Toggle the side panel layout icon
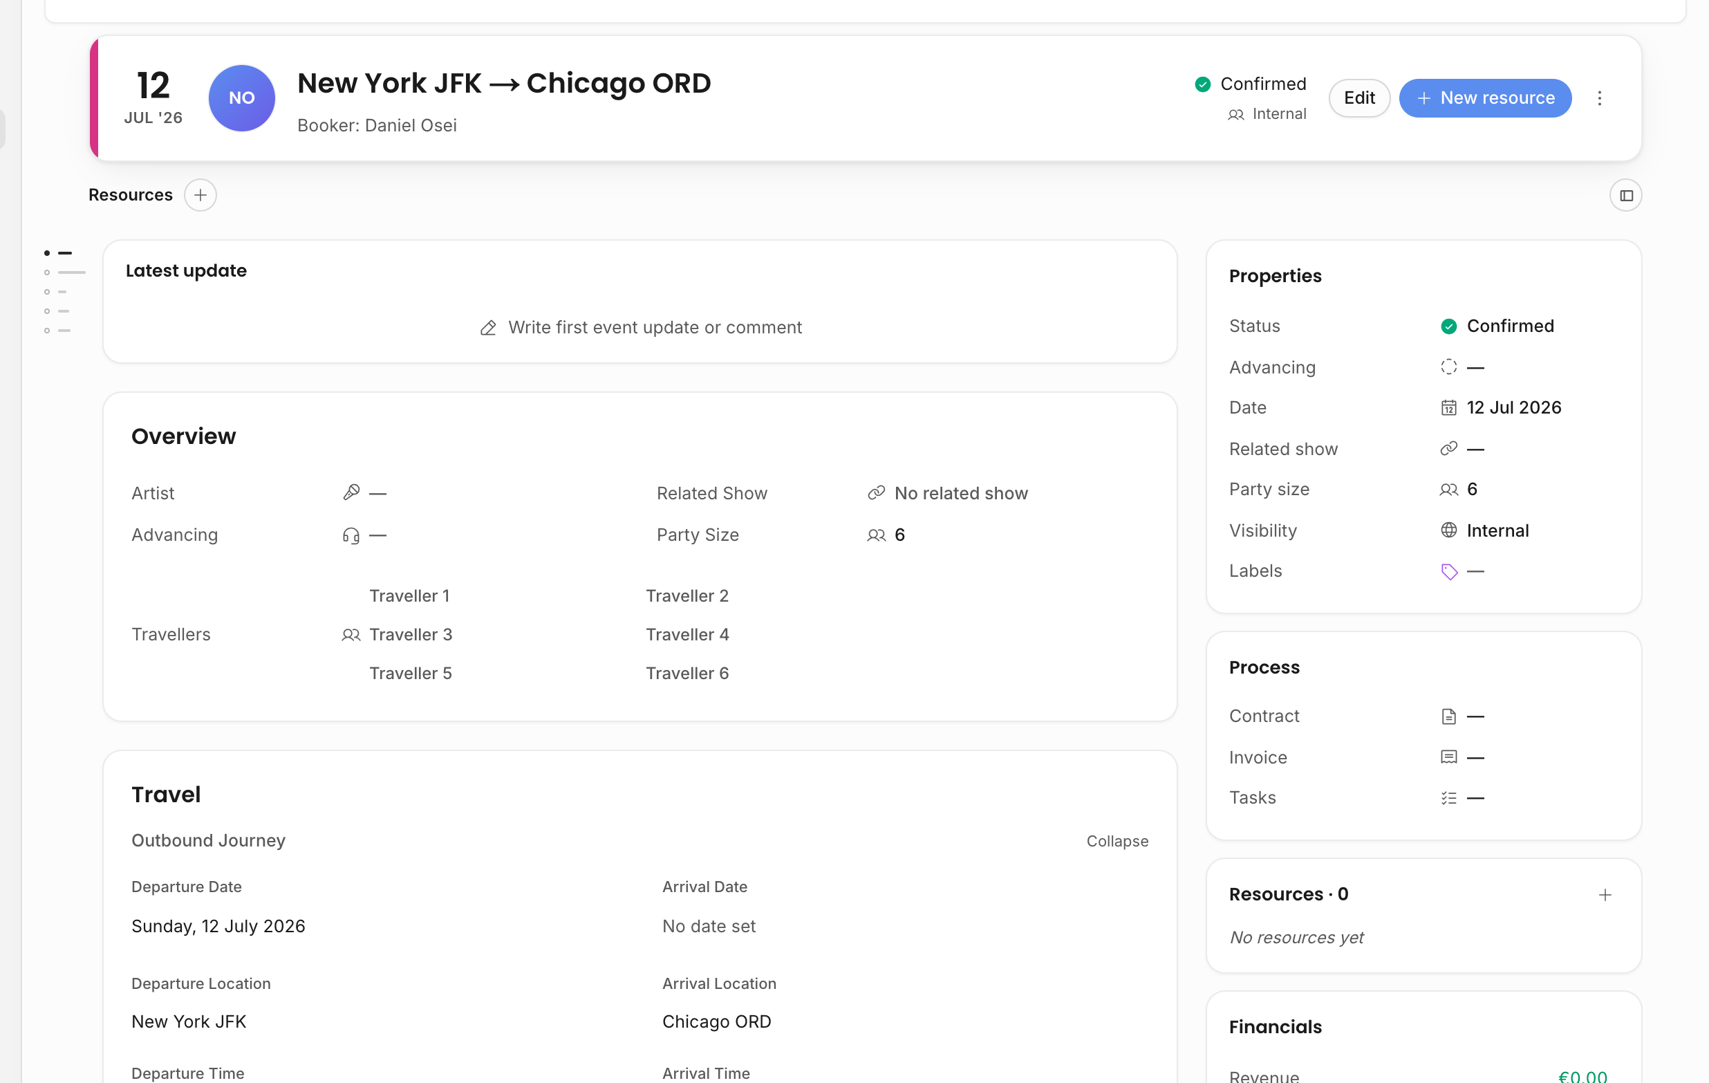The width and height of the screenshot is (1709, 1083). click(x=1625, y=195)
